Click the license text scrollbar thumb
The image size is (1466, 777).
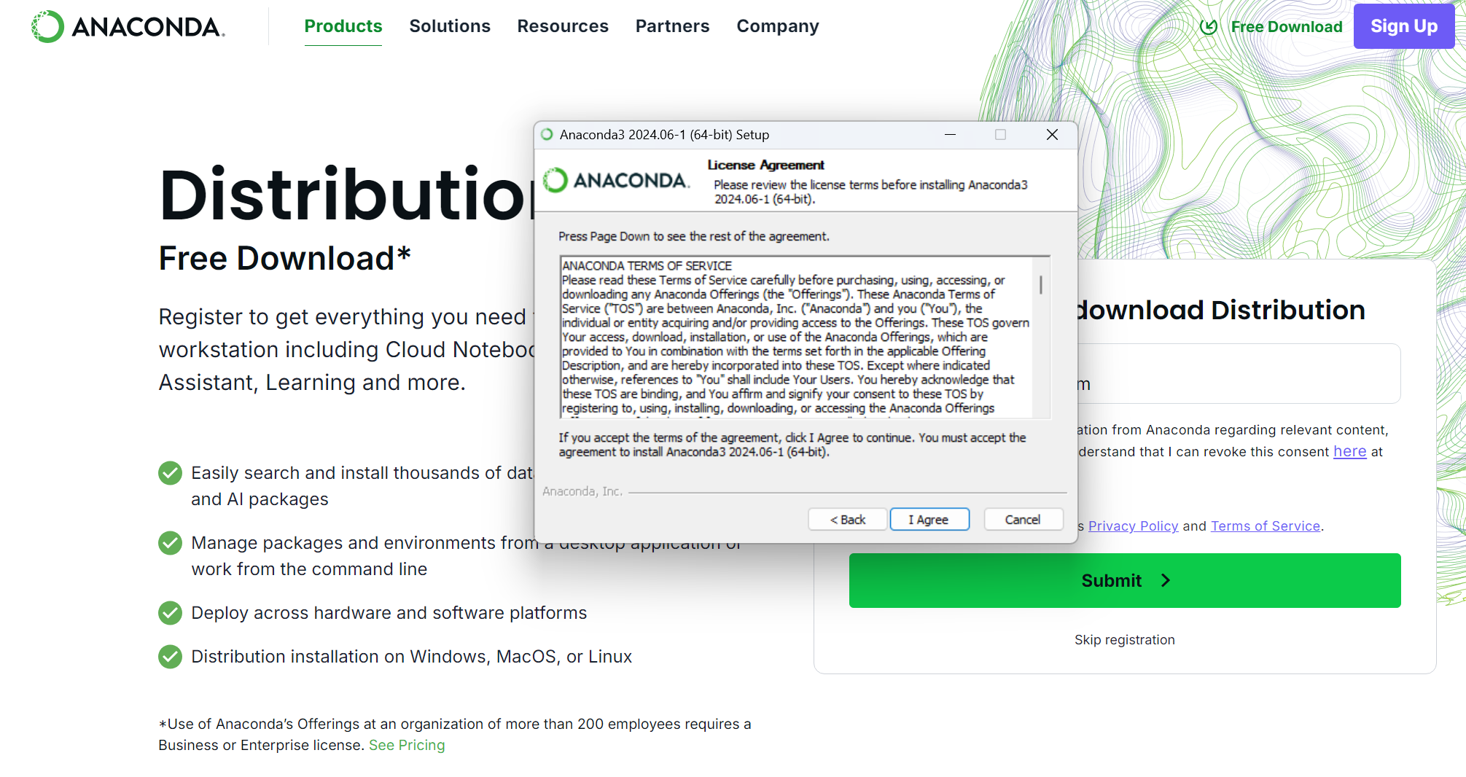coord(1041,285)
